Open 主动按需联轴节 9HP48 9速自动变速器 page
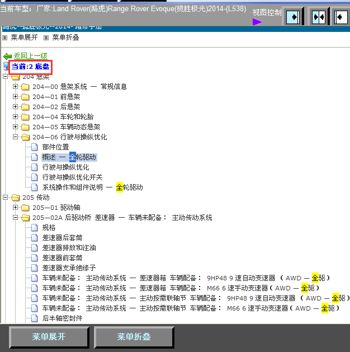 pyautogui.click(x=196, y=298)
